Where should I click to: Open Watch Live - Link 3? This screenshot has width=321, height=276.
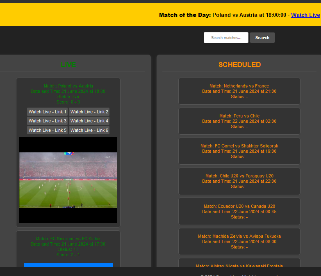click(47, 121)
